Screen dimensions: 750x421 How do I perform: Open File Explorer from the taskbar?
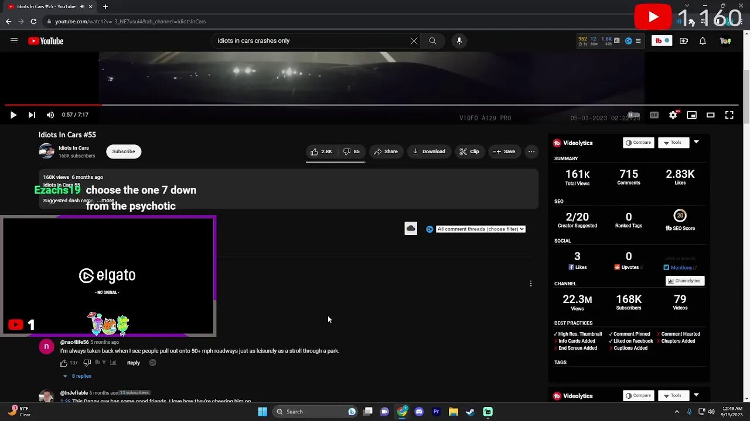pyautogui.click(x=453, y=412)
